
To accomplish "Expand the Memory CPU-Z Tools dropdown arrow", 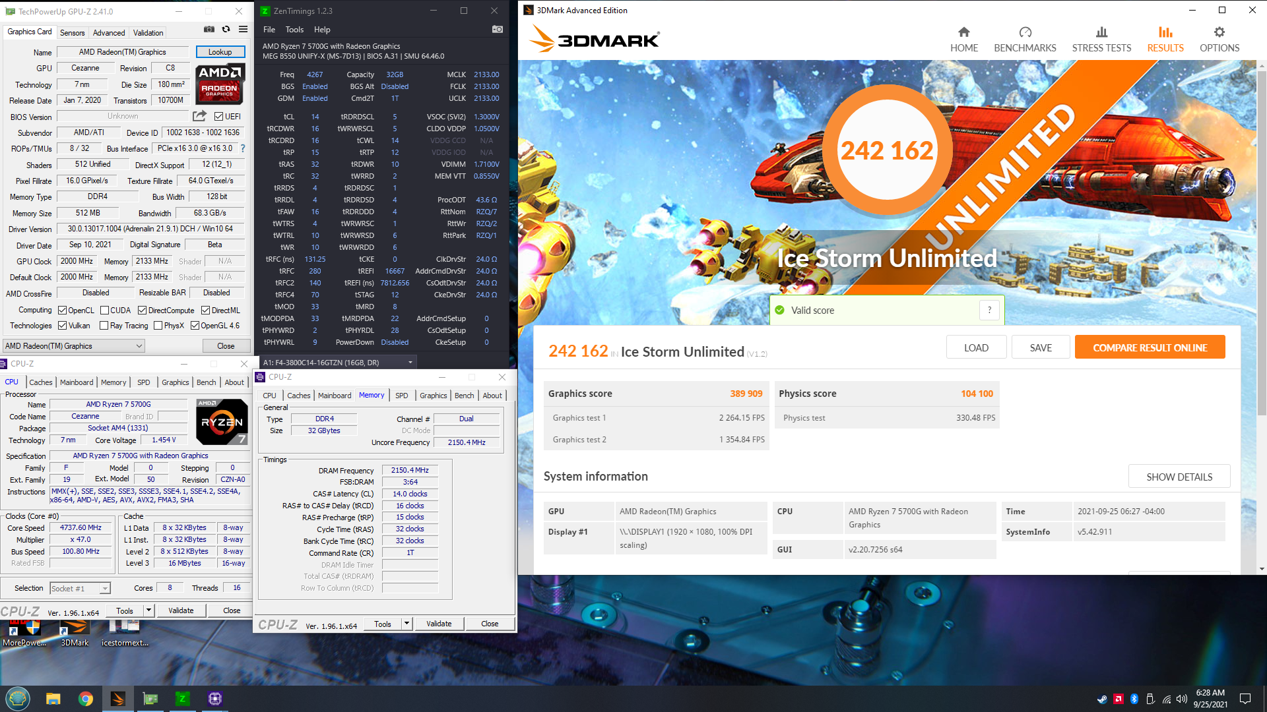I will click(x=406, y=624).
